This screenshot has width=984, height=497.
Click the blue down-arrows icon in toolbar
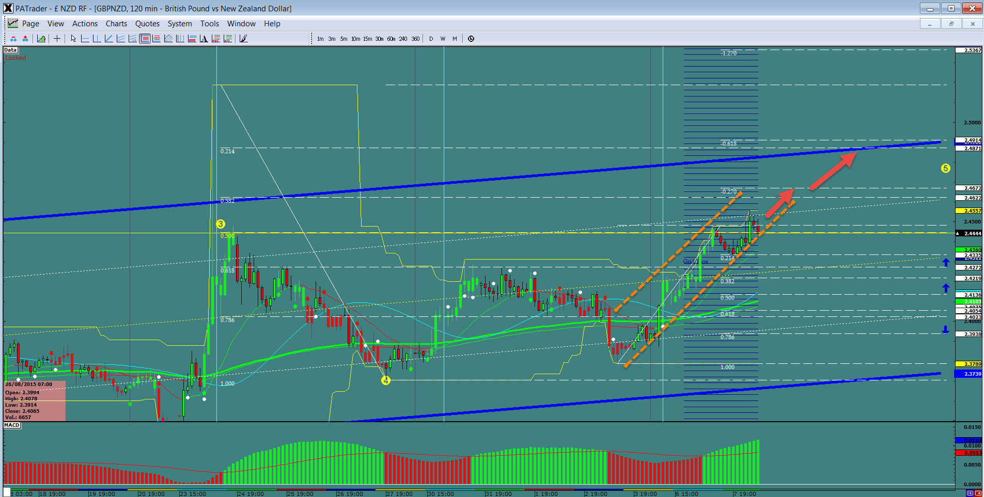pos(13,39)
